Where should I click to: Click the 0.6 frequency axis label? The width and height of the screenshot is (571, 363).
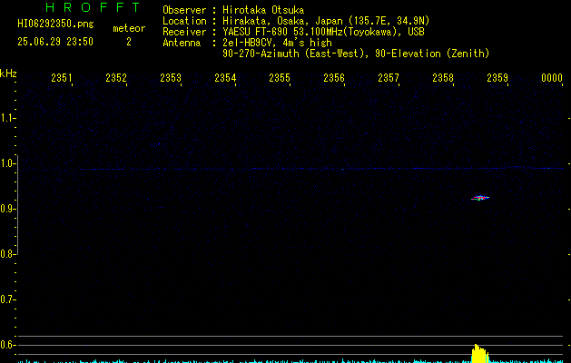coord(7,345)
